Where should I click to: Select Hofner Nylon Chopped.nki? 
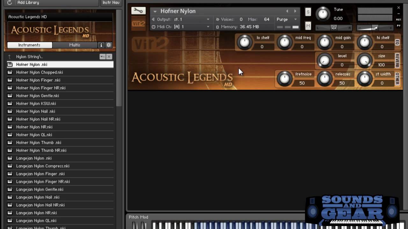point(60,72)
